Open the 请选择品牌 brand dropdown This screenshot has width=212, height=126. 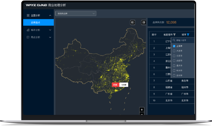click(76, 13)
